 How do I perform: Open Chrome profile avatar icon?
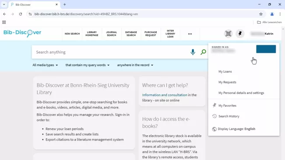tap(272, 14)
